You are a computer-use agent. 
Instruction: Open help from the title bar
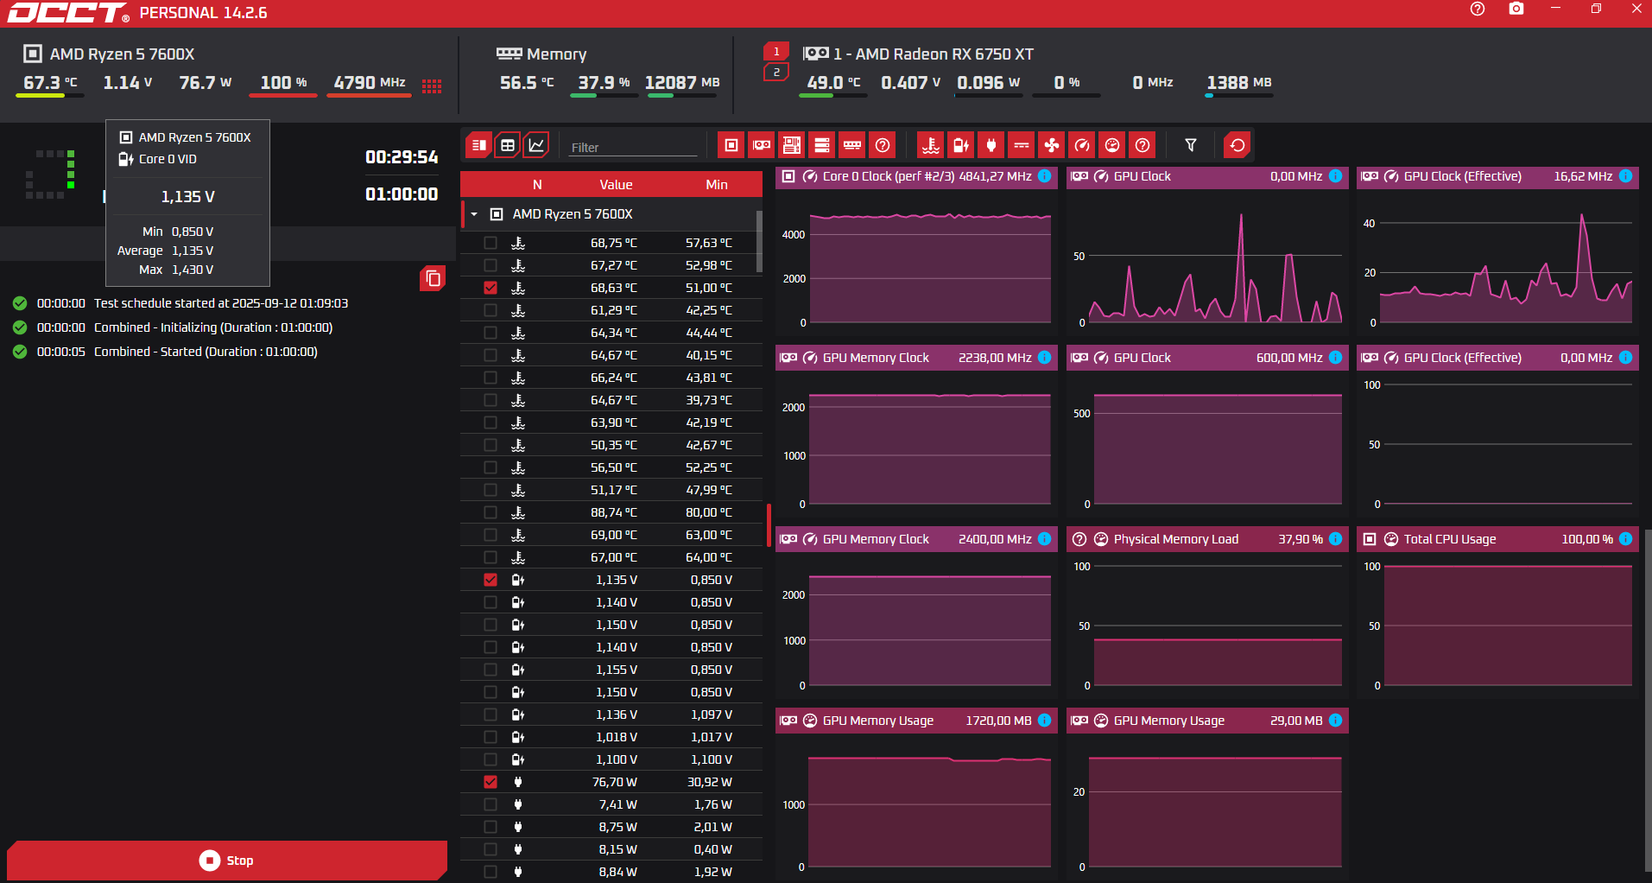pos(1478,10)
